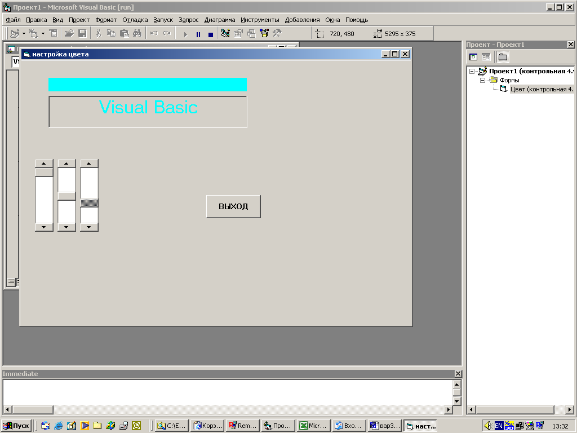Open the Object Browser toolbar icon
Screen dimensions: 577x433
264,33
